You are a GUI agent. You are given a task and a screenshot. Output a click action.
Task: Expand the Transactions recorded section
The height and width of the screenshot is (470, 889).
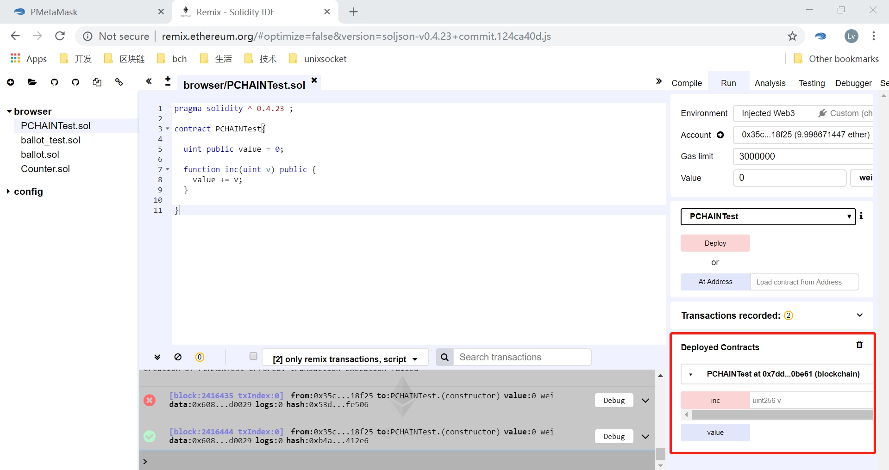[859, 315]
